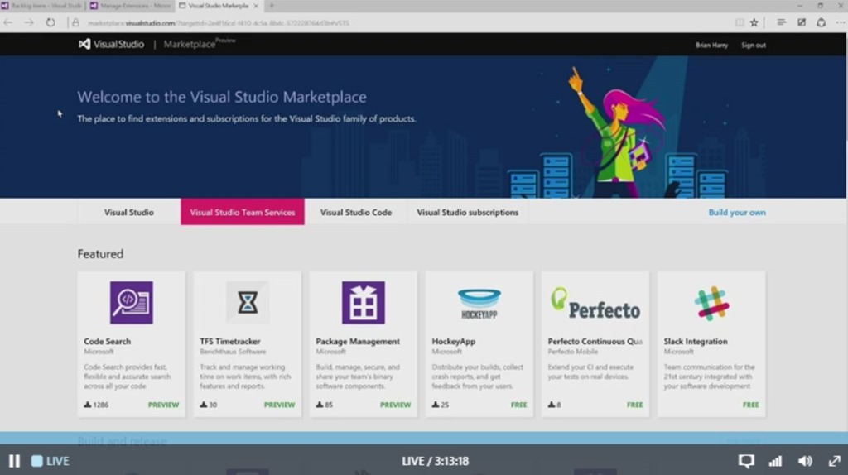
Task: Select the HockeyApp logo
Action: pyautogui.click(x=479, y=304)
